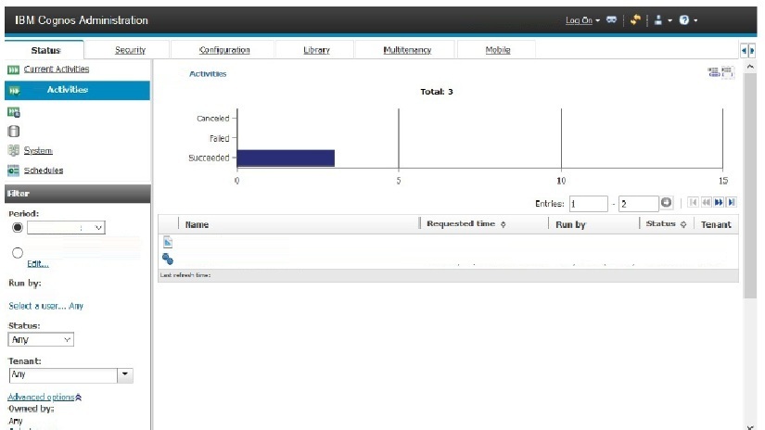The width and height of the screenshot is (765, 430).
Task: Jump to last page of entries
Action: [732, 203]
